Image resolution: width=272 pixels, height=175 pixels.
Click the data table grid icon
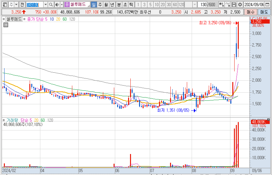(x=6, y=25)
